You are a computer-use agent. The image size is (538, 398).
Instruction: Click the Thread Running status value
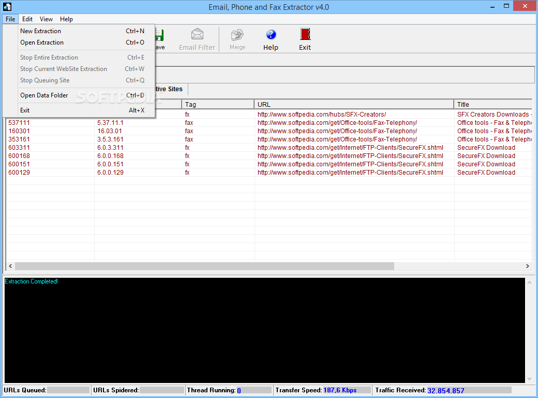[x=239, y=390]
